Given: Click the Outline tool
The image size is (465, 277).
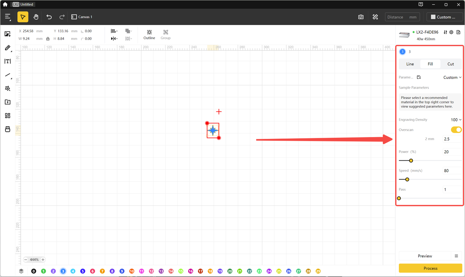Looking at the screenshot, I should point(149,34).
